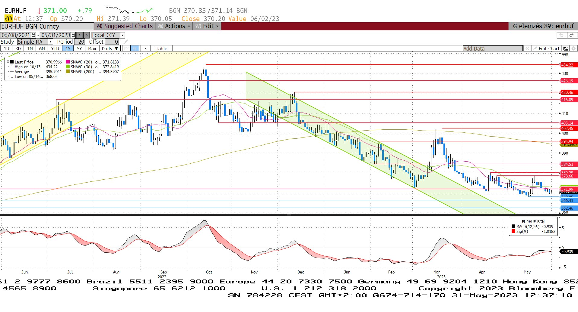
Task: Click the Edit Chart button
Action: point(546,48)
